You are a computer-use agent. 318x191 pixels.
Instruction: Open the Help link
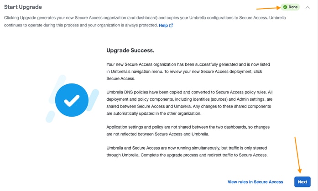click(163, 26)
